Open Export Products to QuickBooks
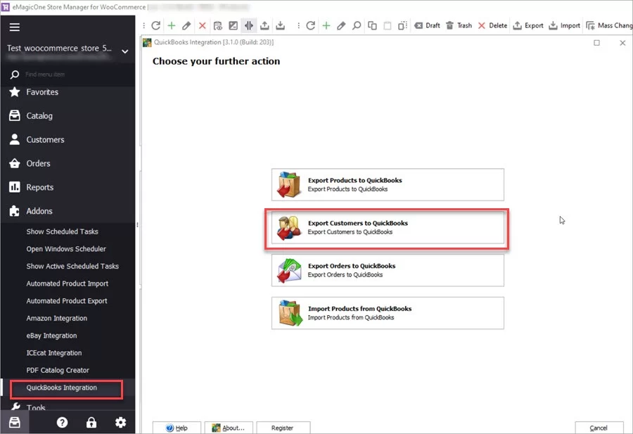This screenshot has width=633, height=434. 388,184
